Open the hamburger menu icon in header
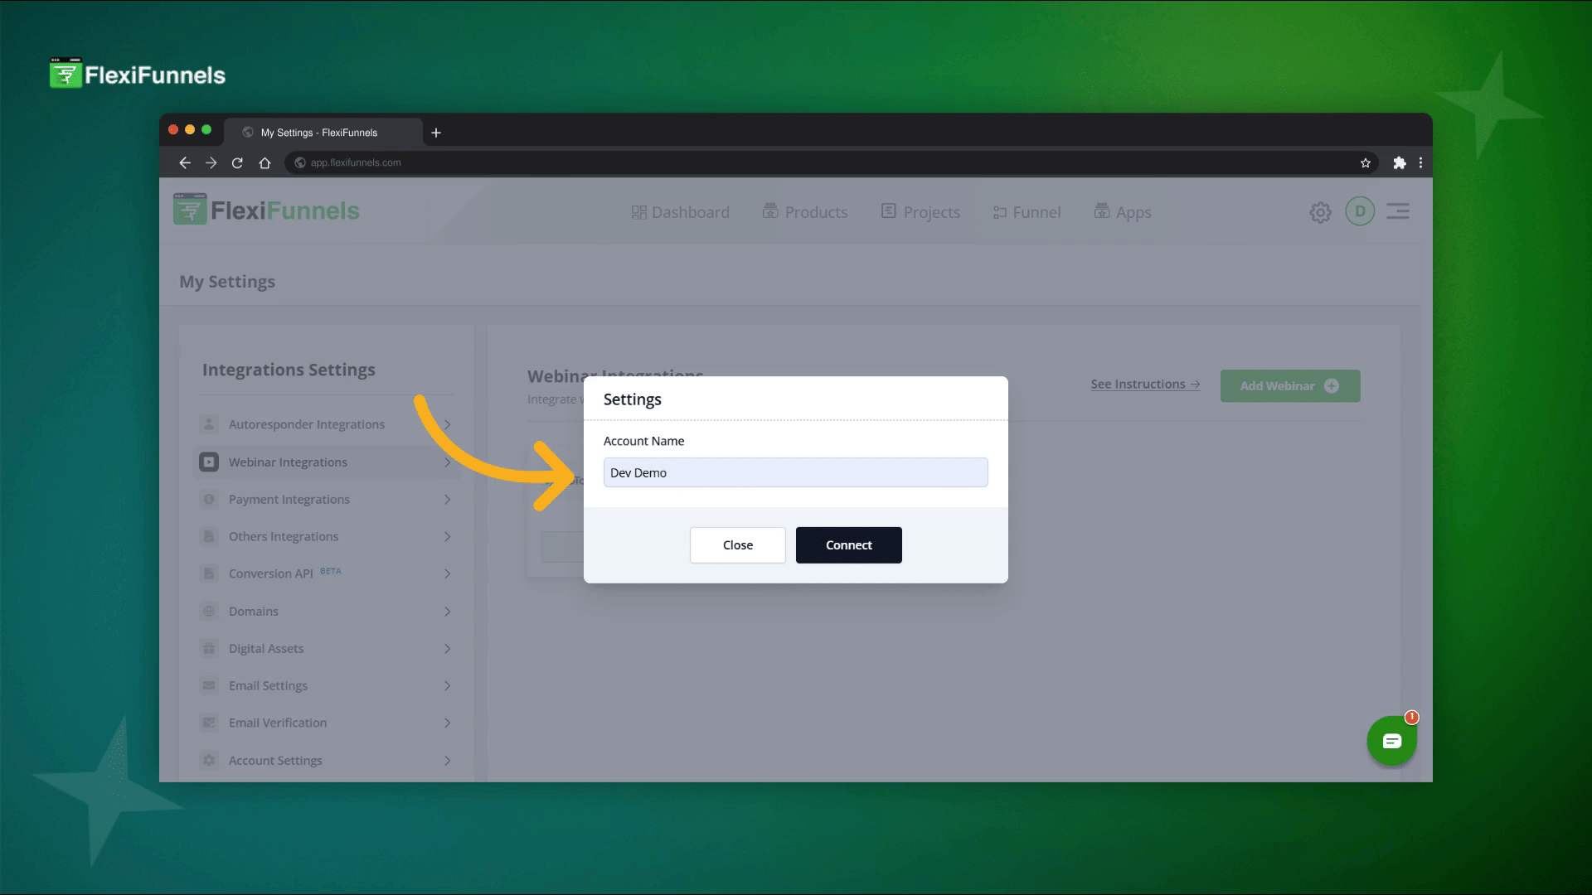 point(1398,211)
